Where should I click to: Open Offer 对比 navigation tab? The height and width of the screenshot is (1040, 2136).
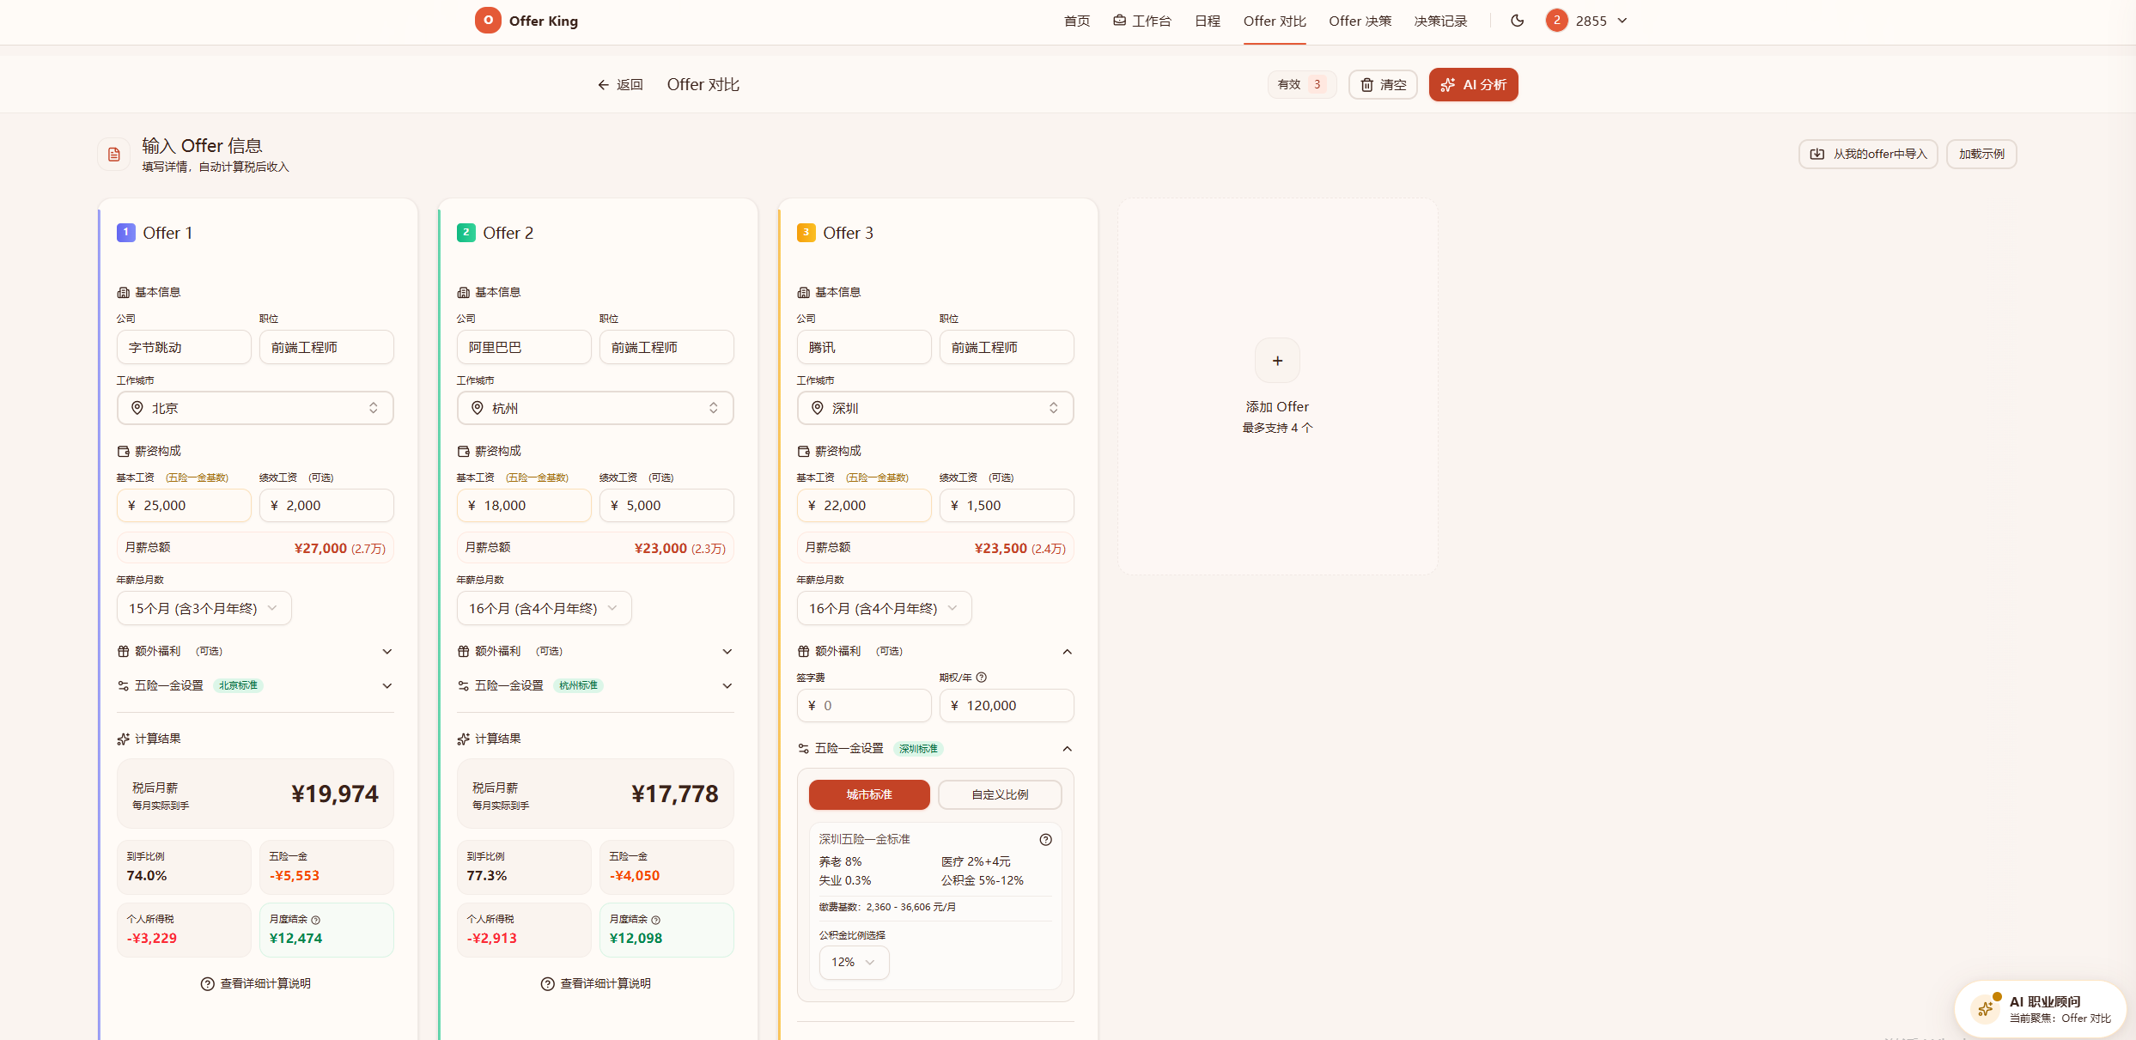coord(1275,21)
